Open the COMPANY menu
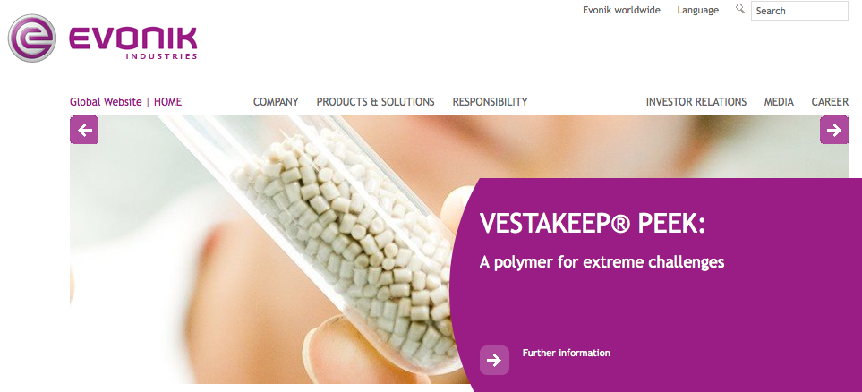 point(276,102)
